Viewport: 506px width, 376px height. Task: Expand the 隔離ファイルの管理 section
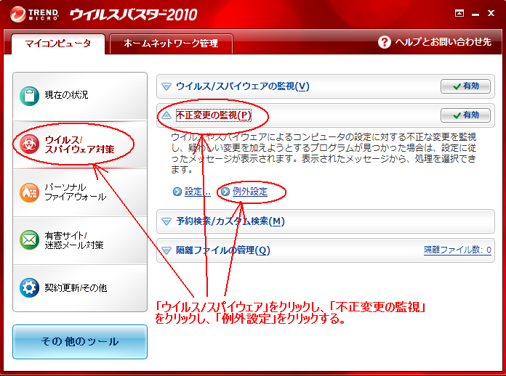pyautogui.click(x=166, y=250)
